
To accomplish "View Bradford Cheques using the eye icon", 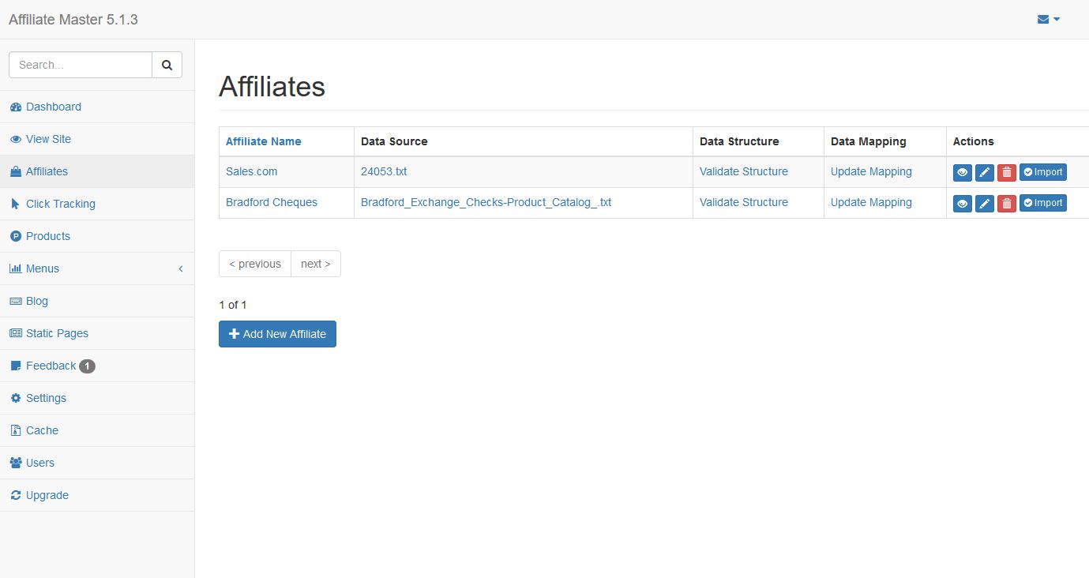I will (963, 204).
